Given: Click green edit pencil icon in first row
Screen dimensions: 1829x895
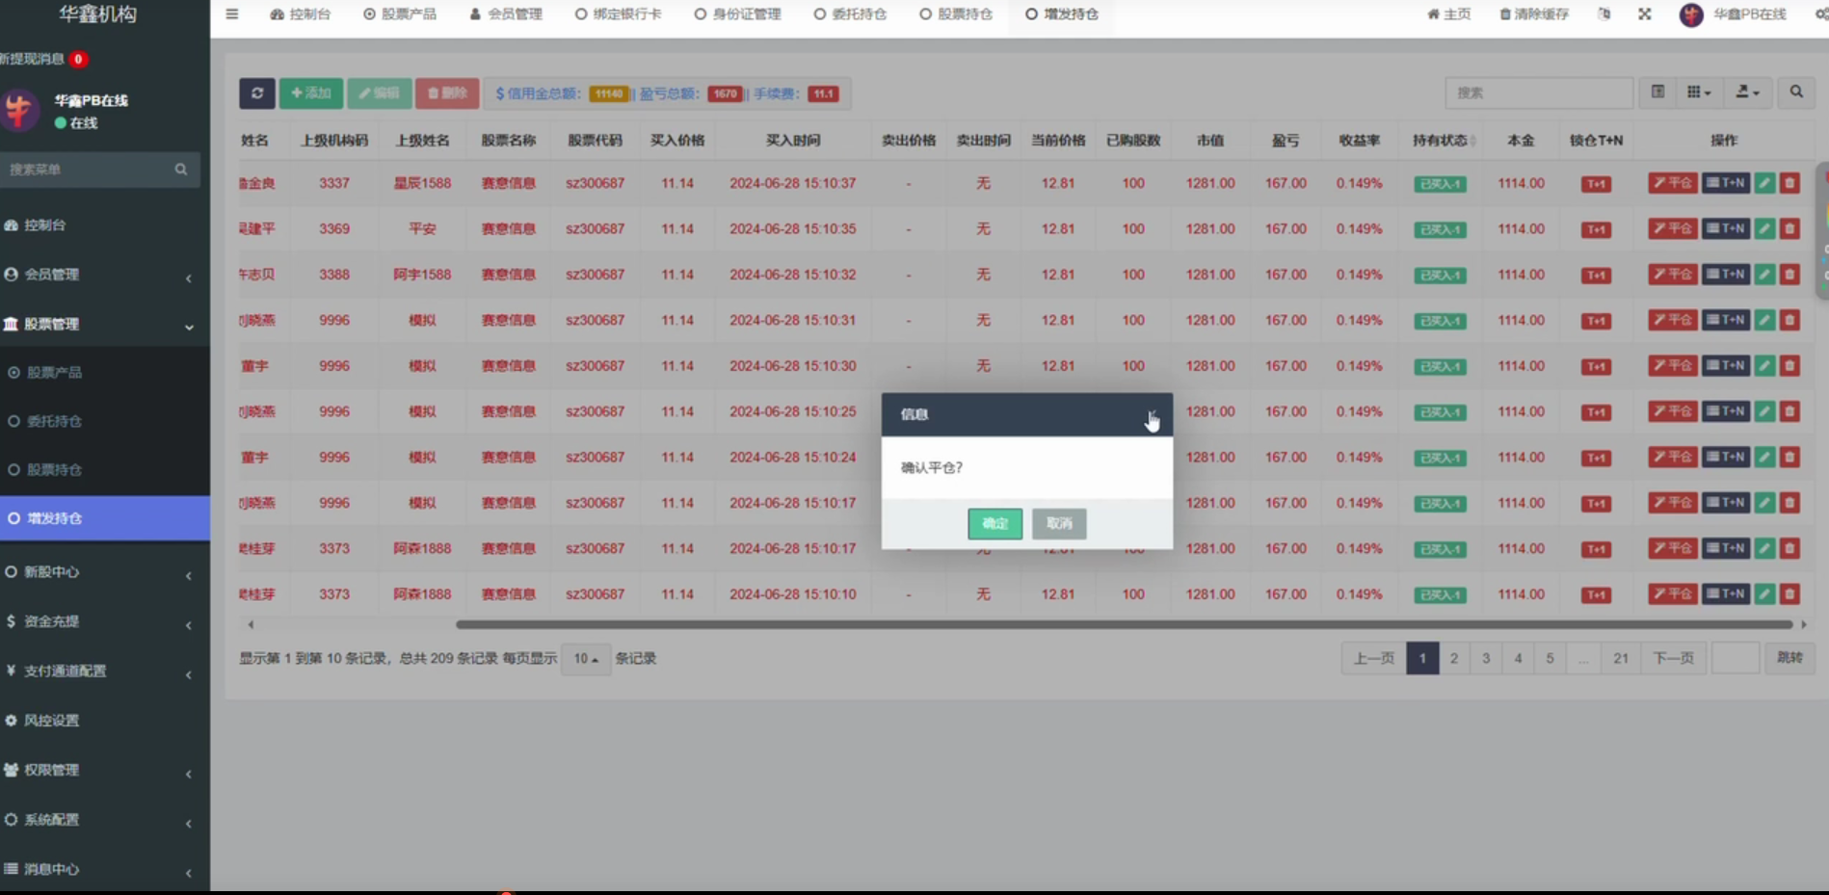Looking at the screenshot, I should tap(1764, 183).
